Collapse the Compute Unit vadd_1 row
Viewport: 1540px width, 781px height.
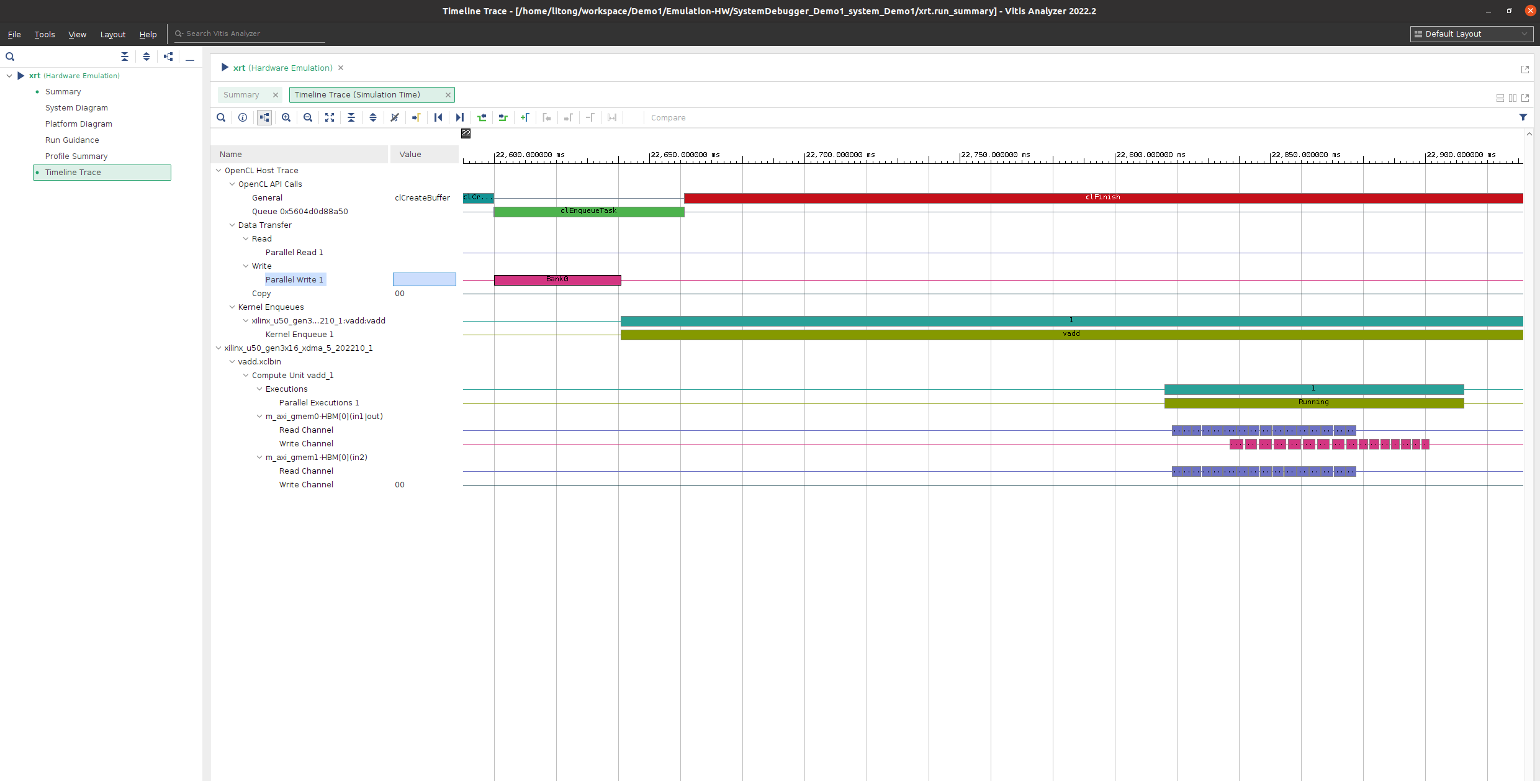[x=246, y=376]
